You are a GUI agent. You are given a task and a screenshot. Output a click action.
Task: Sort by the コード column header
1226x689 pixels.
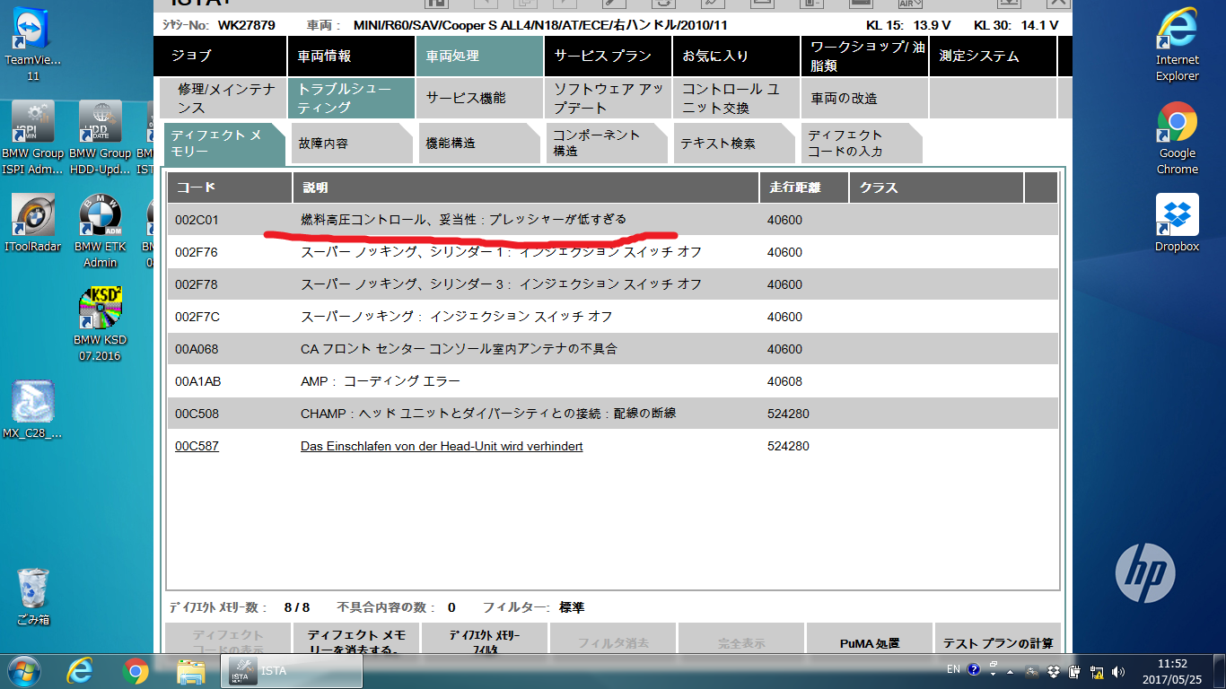229,188
